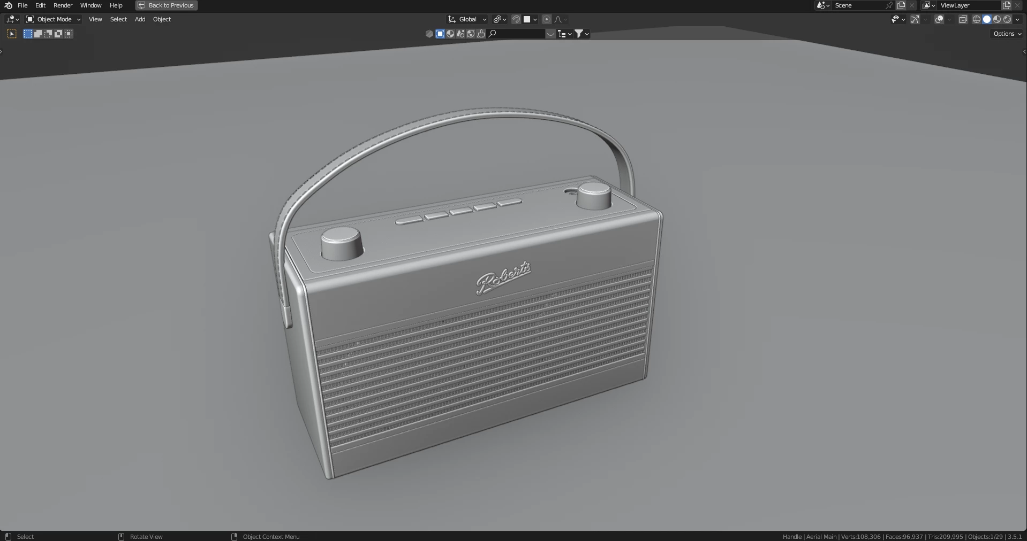Click the Objects:1/29 status text
The image size is (1027, 541).
pyautogui.click(x=985, y=536)
